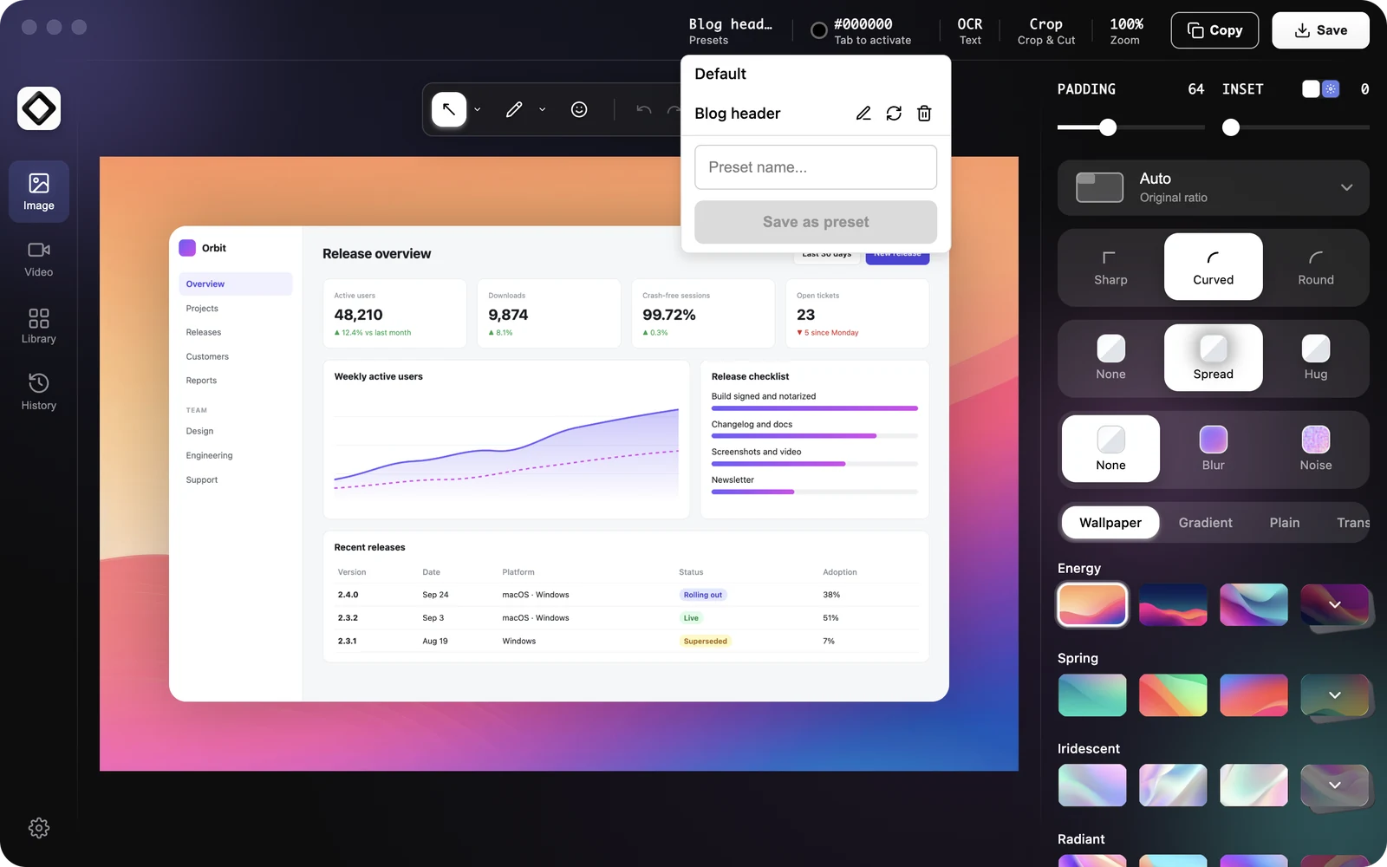
Task: Adjust the Inset slider
Action: (1230, 127)
